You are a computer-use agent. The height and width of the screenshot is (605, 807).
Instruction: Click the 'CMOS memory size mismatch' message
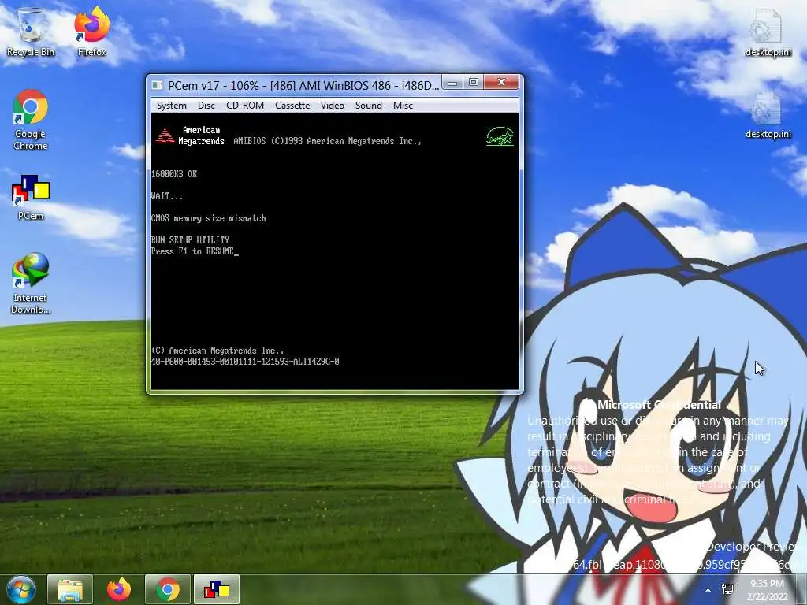click(x=208, y=218)
